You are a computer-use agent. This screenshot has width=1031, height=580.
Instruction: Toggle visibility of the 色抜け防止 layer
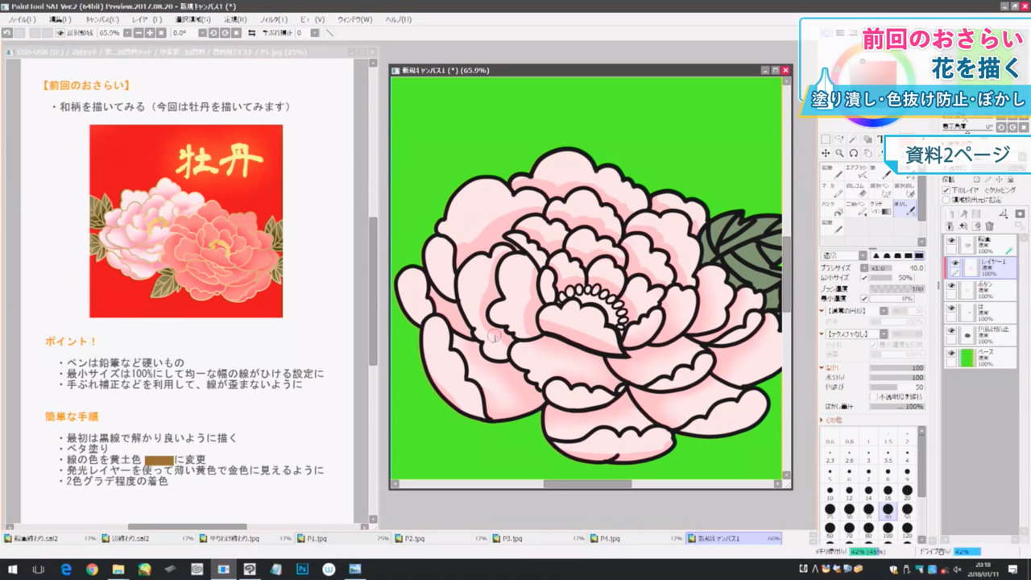click(x=951, y=330)
